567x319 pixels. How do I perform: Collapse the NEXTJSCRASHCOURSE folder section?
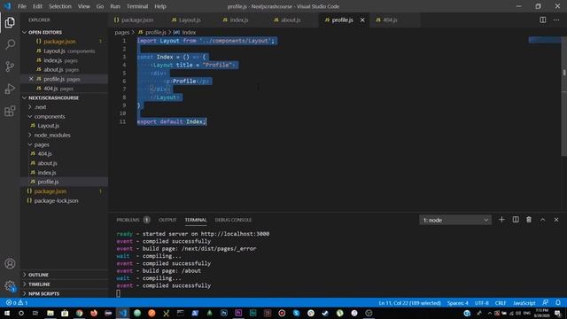(53, 97)
